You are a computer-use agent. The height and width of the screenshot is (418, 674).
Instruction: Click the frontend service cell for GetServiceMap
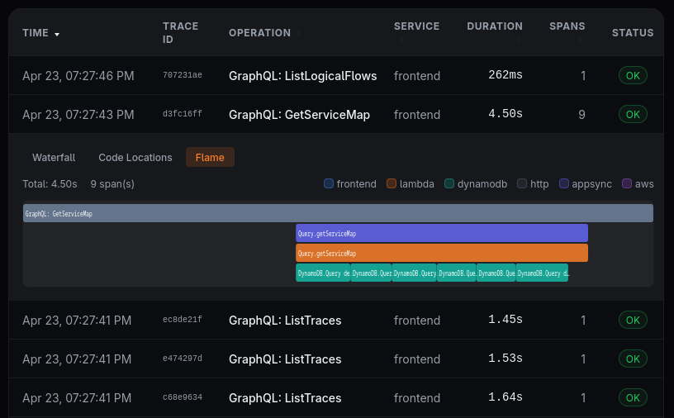417,114
